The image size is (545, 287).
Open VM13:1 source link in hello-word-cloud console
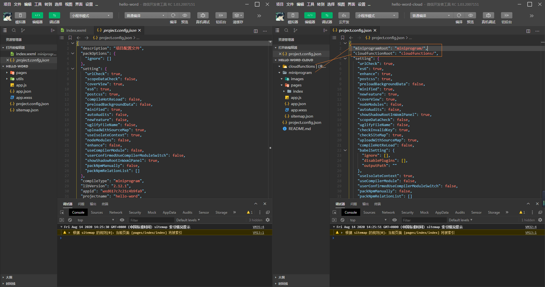[531, 233]
